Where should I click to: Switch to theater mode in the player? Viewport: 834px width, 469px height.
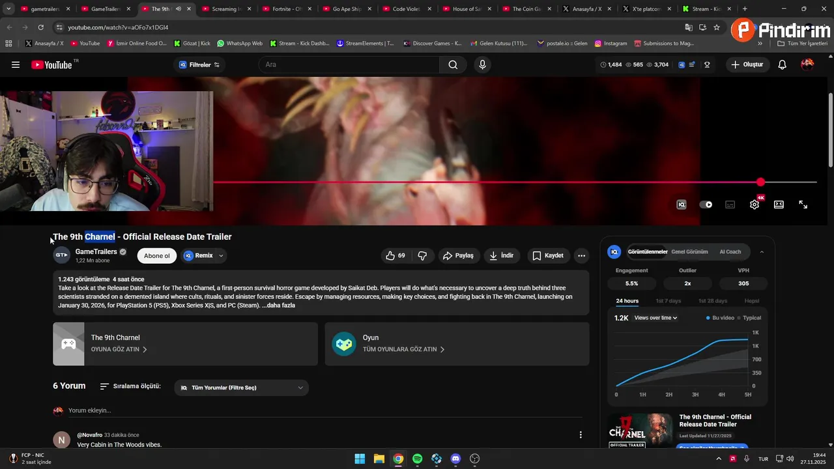tap(779, 205)
